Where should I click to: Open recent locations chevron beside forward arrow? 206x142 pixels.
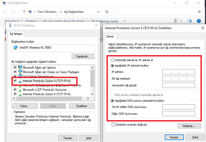(19, 12)
